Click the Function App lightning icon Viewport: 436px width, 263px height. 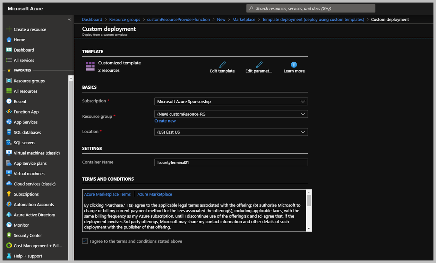click(x=9, y=112)
